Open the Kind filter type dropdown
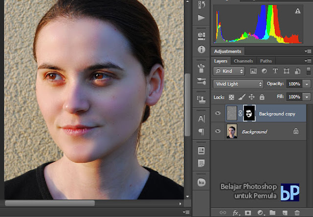This screenshot has height=217, width=313. pos(229,71)
